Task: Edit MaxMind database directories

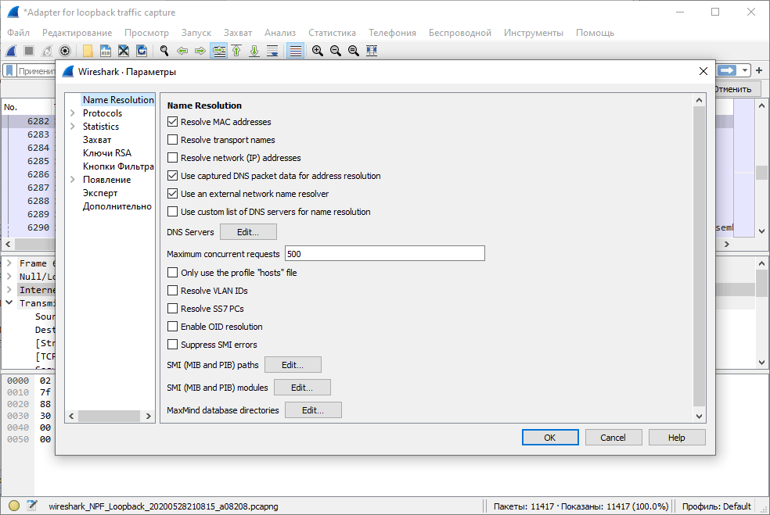Action: click(313, 410)
